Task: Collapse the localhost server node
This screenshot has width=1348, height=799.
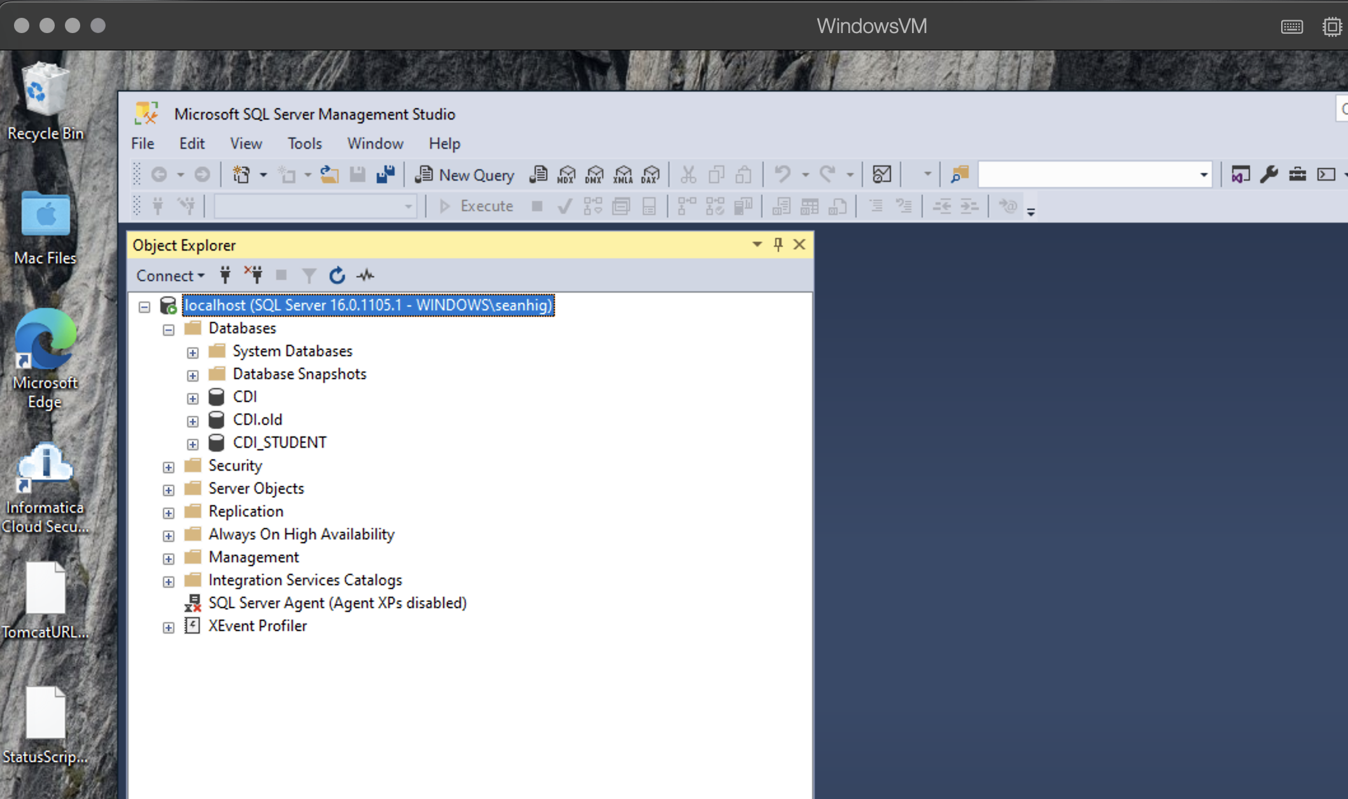Action: pyautogui.click(x=144, y=307)
